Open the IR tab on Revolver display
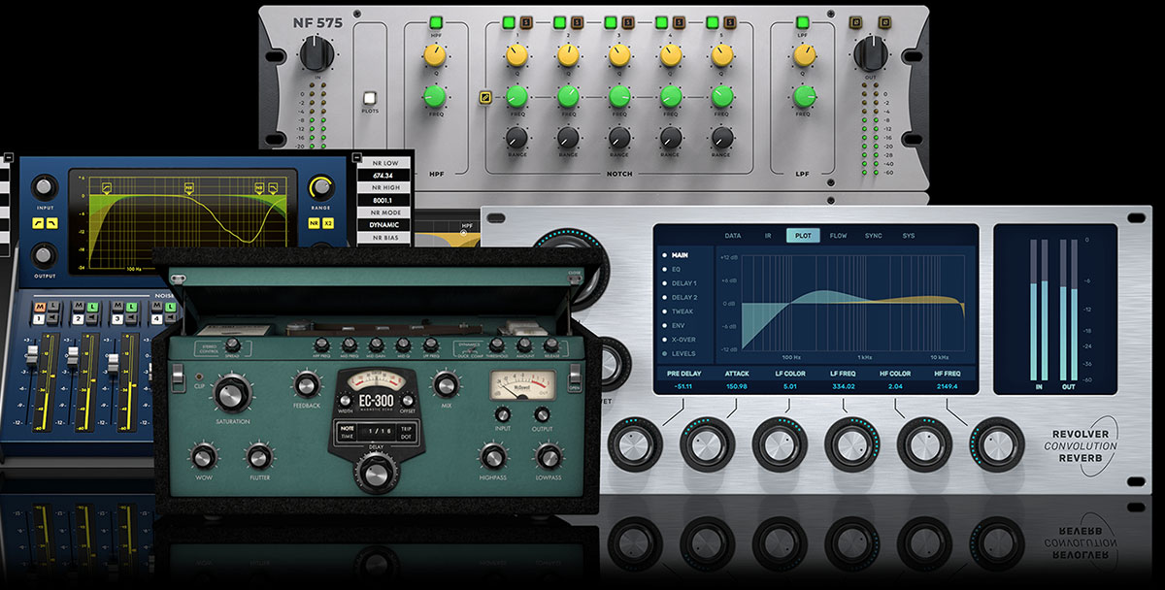The image size is (1165, 590). 768,236
